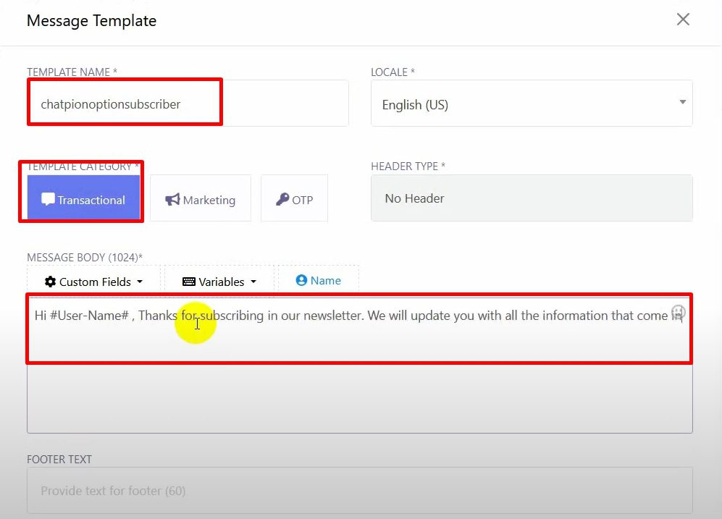
Task: Close the Message Template dialog
Action: pyautogui.click(x=682, y=20)
